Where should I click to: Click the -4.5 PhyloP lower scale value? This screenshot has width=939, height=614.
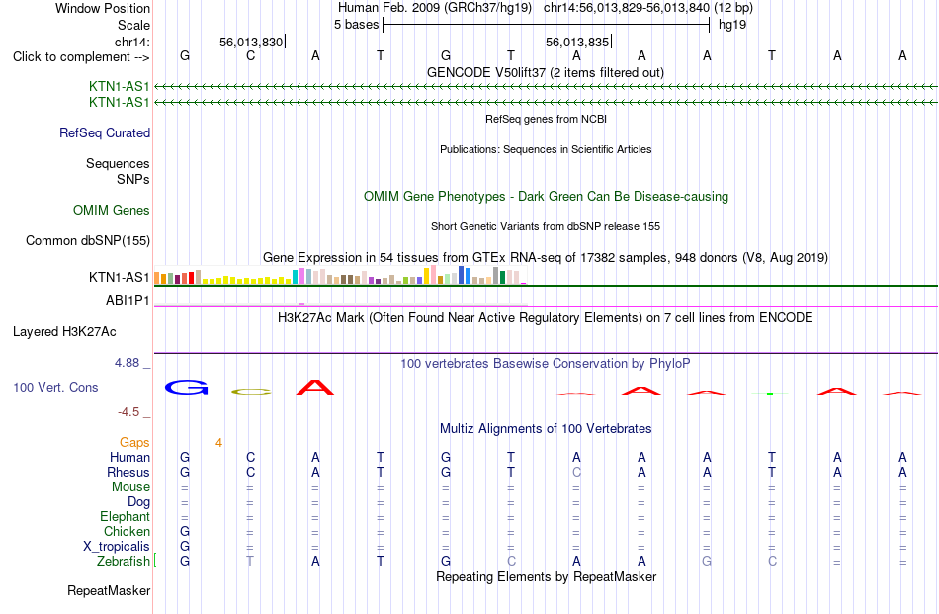coord(128,412)
